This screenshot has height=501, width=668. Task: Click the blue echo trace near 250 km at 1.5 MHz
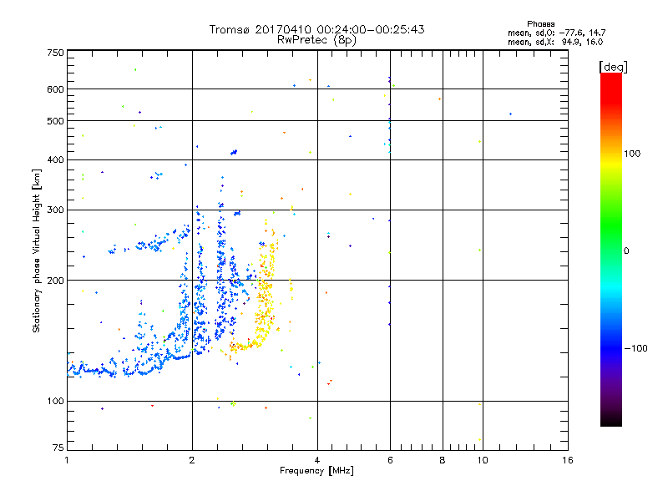coord(150,244)
